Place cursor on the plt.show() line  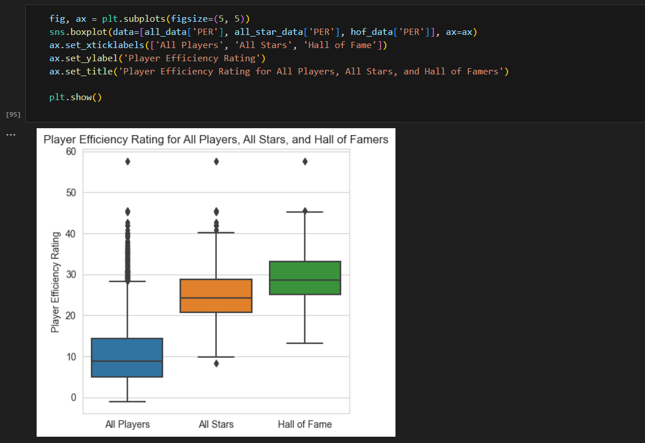76,97
